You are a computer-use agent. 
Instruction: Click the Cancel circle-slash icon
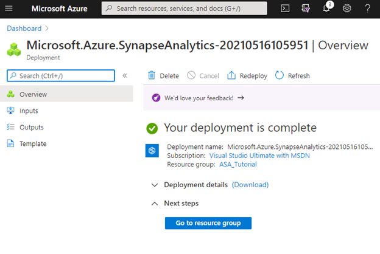click(191, 75)
